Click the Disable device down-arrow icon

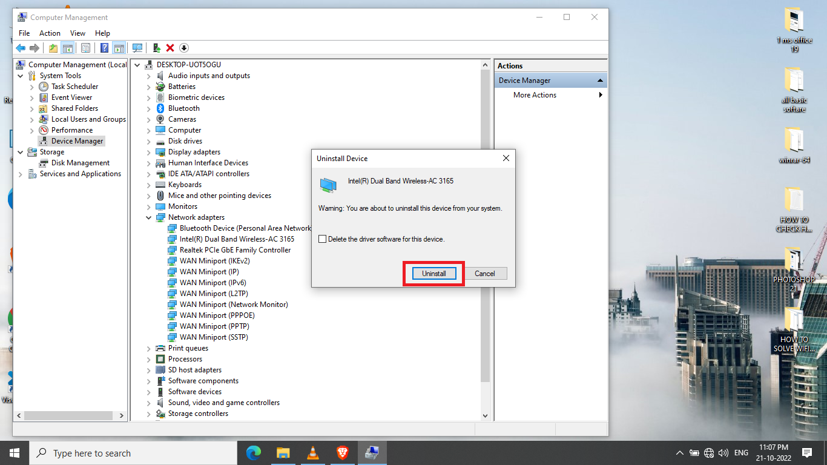click(x=184, y=48)
